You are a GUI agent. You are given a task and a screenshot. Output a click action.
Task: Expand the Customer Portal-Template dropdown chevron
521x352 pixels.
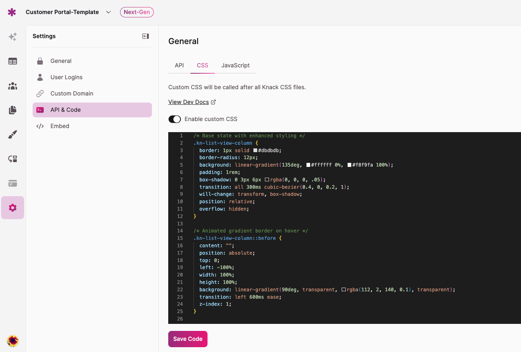(x=109, y=12)
